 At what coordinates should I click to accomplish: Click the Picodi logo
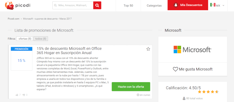(18, 5)
